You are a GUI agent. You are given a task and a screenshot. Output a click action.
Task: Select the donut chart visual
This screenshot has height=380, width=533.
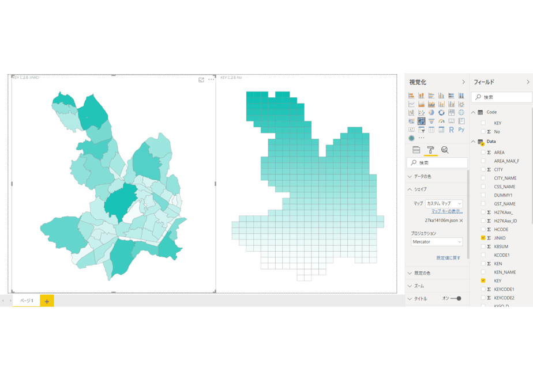pos(441,112)
